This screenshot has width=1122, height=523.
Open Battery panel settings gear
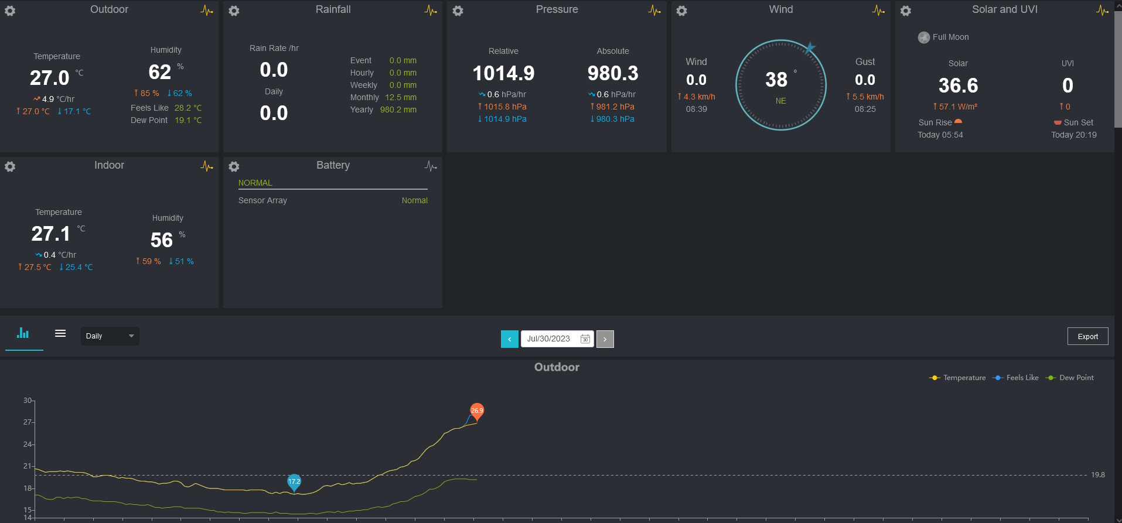coord(234,166)
